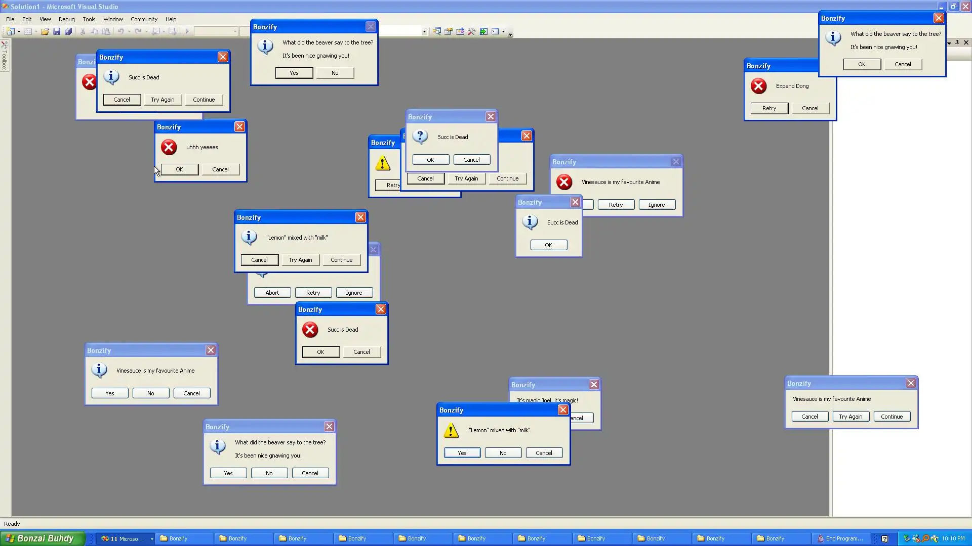The height and width of the screenshot is (546, 972).
Task: Open the Bonzai Buhdy start button
Action: [x=40, y=538]
